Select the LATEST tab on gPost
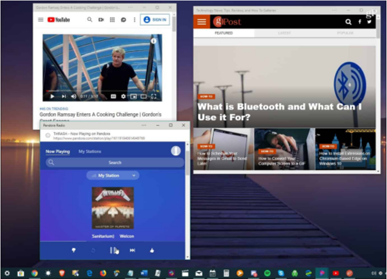 [284, 33]
